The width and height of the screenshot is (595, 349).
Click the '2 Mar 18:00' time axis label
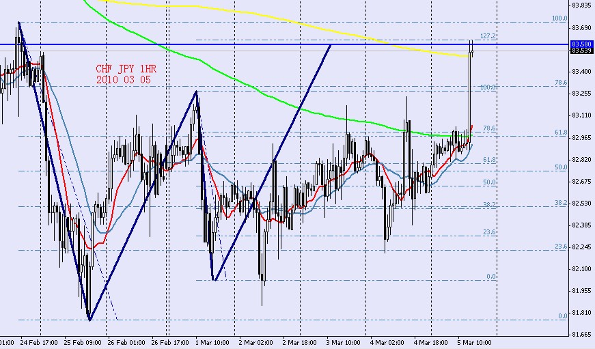point(300,343)
